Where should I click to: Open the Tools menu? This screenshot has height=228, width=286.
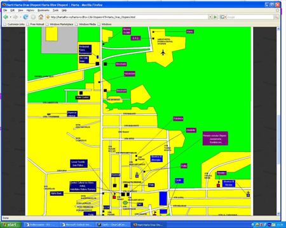(x=55, y=10)
